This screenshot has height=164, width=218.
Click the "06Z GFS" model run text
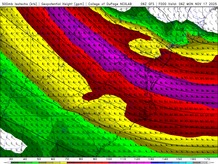pyautogui.click(x=147, y=4)
